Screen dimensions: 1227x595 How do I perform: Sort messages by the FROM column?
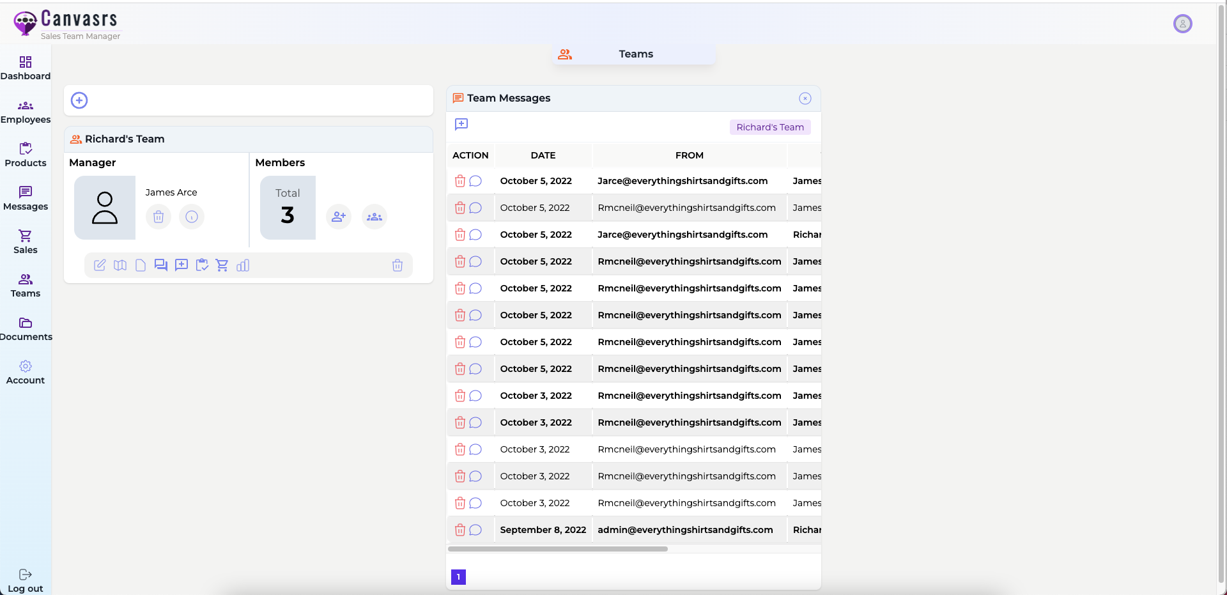click(x=690, y=155)
